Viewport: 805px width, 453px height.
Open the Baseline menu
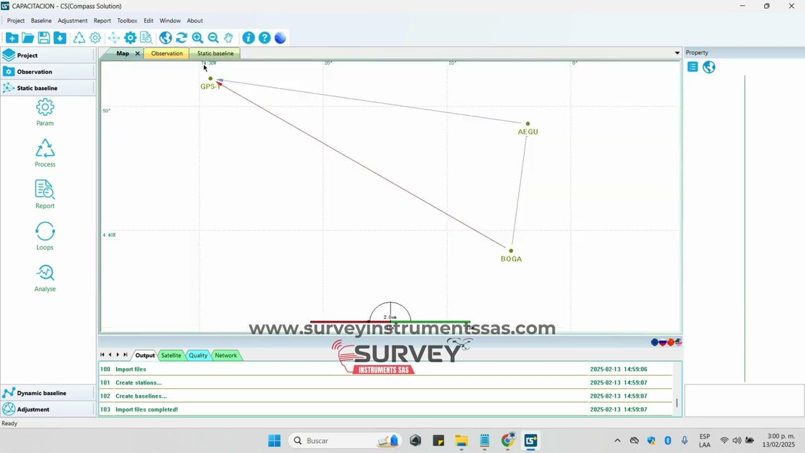(42, 21)
